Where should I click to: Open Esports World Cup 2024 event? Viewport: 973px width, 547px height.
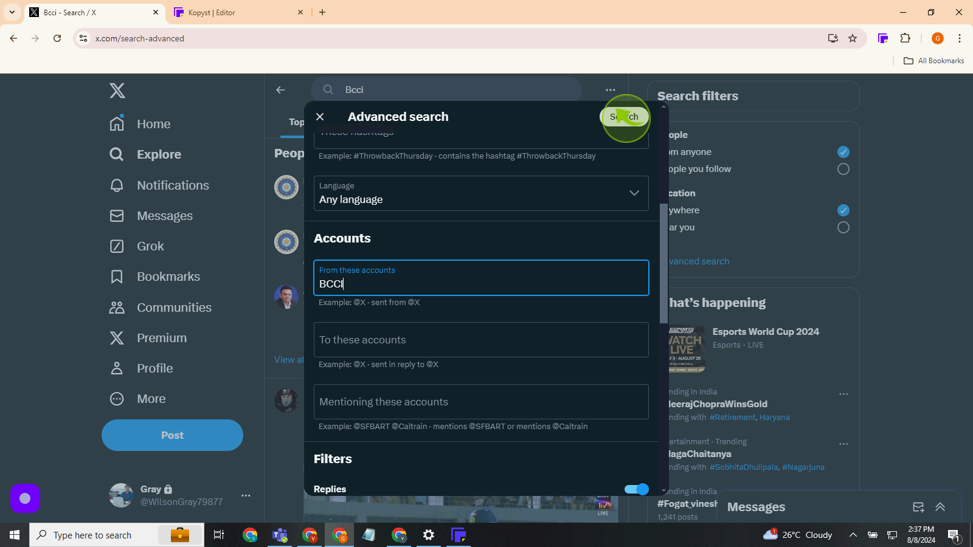coord(766,332)
